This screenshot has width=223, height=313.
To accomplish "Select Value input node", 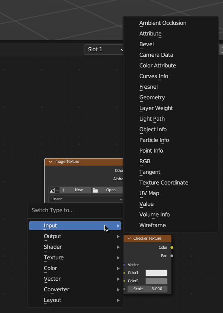I will tap(171, 204).
